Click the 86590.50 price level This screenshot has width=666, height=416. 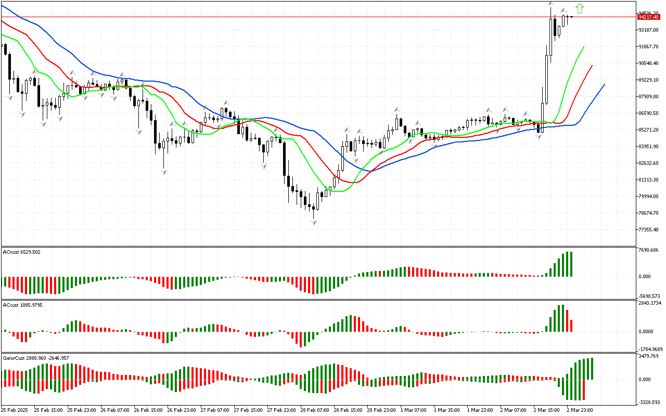648,113
